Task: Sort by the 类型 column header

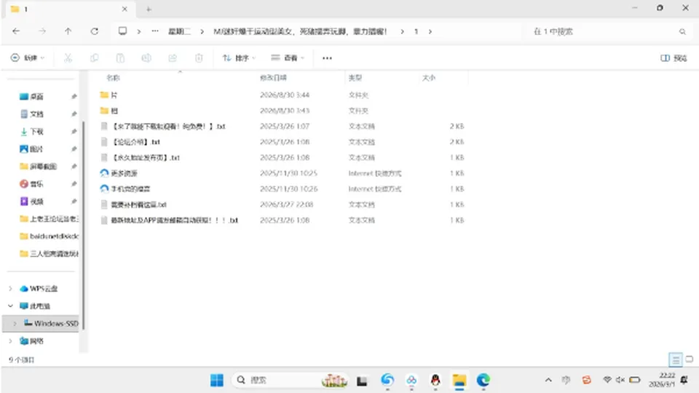Action: point(355,78)
